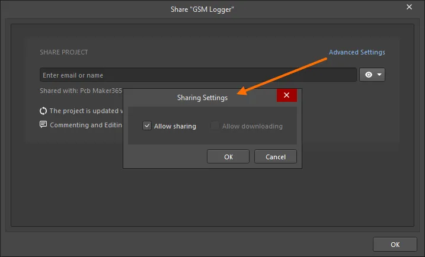Click the Commenting and Editing comment icon
This screenshot has height=257, width=425.
point(43,124)
